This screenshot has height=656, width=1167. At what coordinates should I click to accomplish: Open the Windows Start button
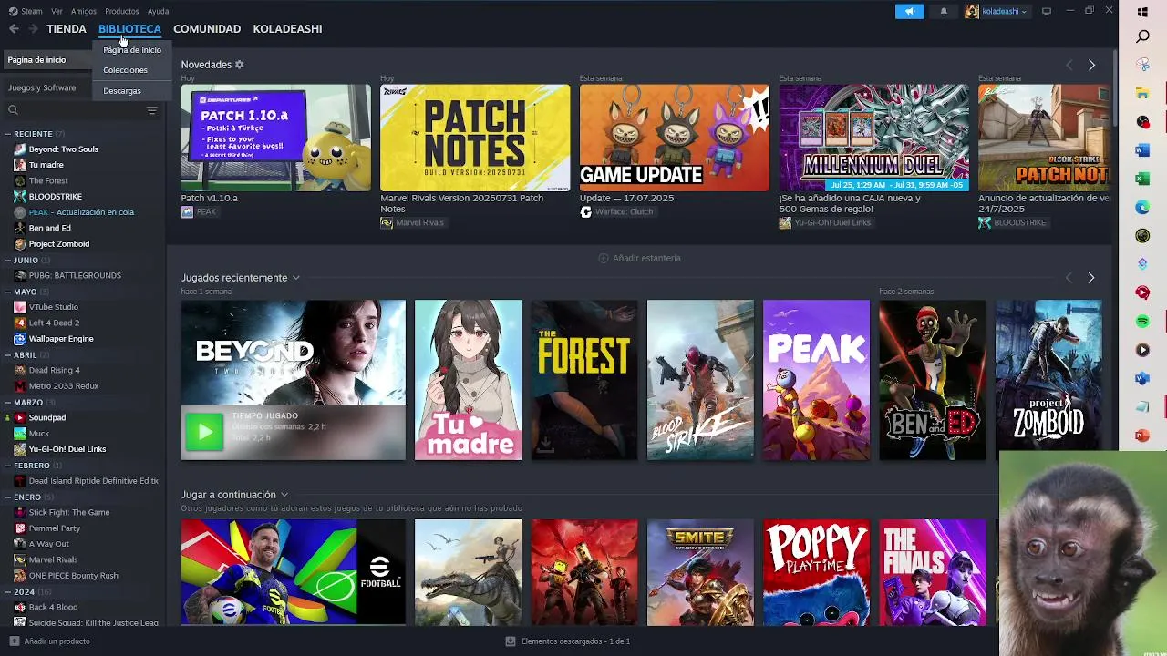click(1142, 12)
